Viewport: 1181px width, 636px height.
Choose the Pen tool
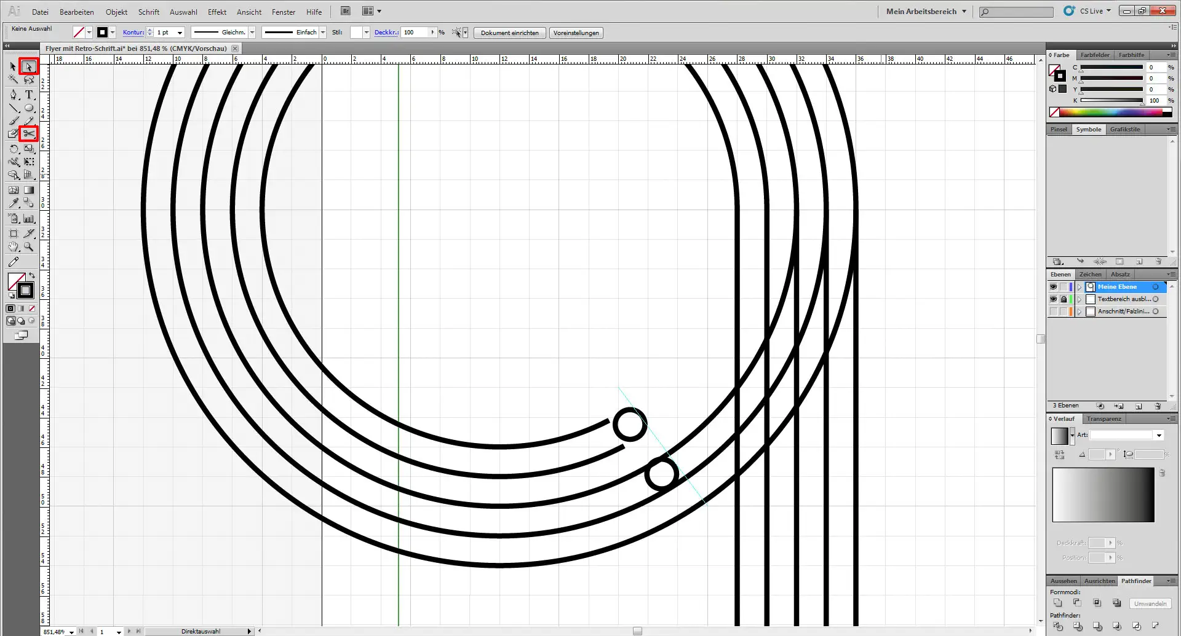click(14, 95)
